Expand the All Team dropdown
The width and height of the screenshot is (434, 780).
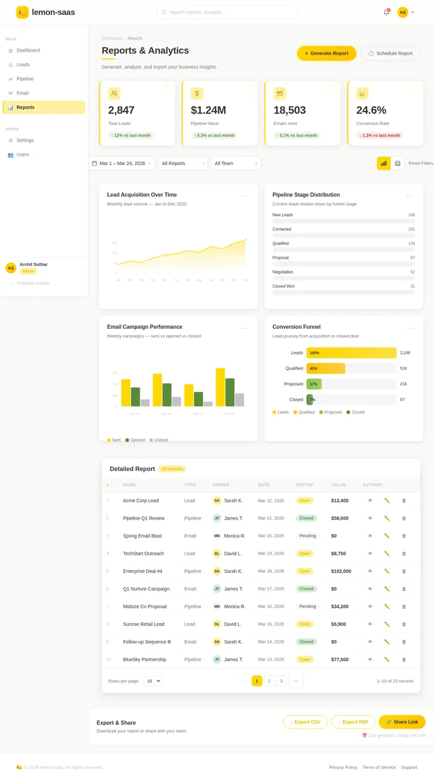pos(235,164)
